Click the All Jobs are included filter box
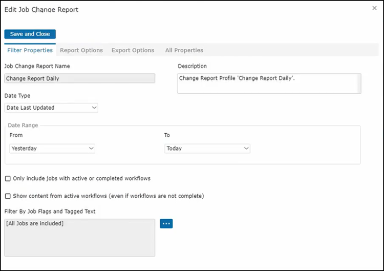This screenshot has height=271, width=384. point(79,237)
